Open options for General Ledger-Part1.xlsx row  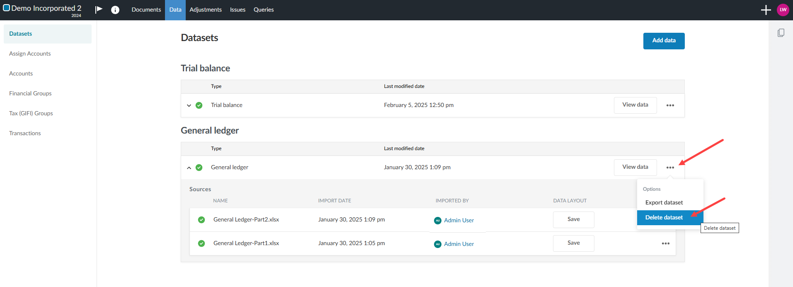click(x=665, y=243)
